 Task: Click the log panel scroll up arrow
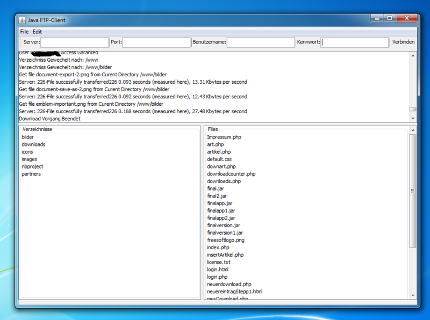413,54
